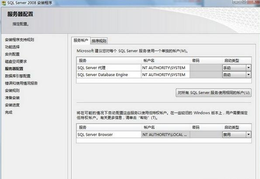Click 对所有 SQL Server 服务使用相同的帐户 button

pyautogui.click(x=214, y=93)
